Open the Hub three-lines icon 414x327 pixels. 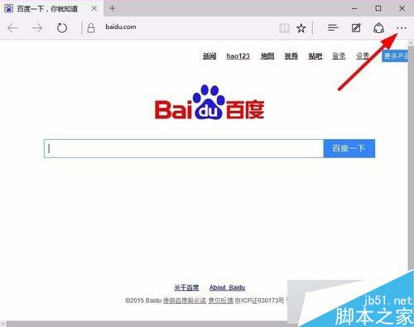coord(333,27)
